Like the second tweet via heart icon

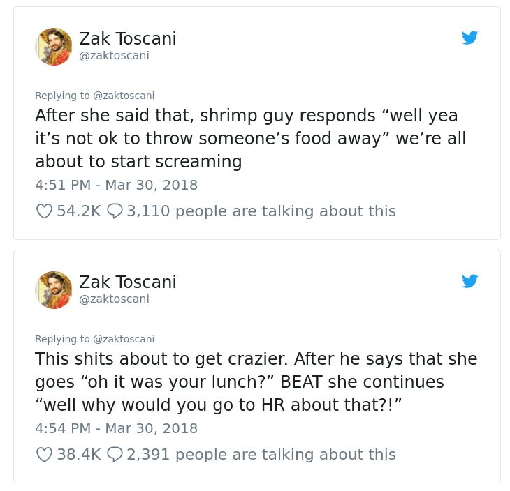[44, 454]
